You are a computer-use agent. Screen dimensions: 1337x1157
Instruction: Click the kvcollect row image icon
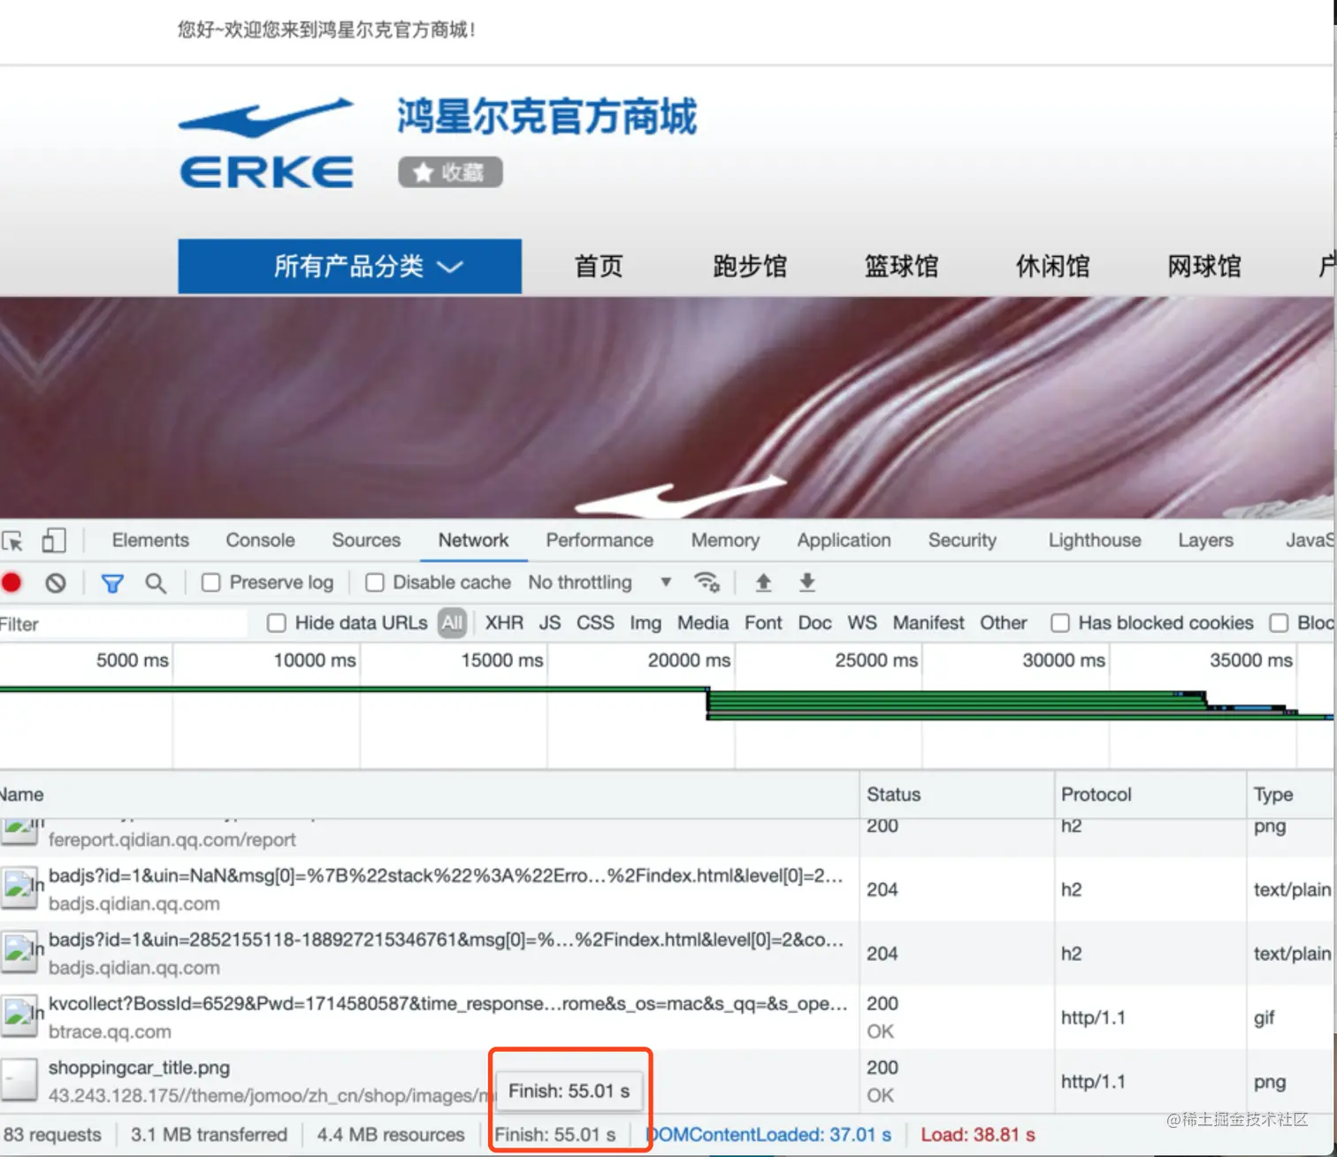[x=19, y=1016]
